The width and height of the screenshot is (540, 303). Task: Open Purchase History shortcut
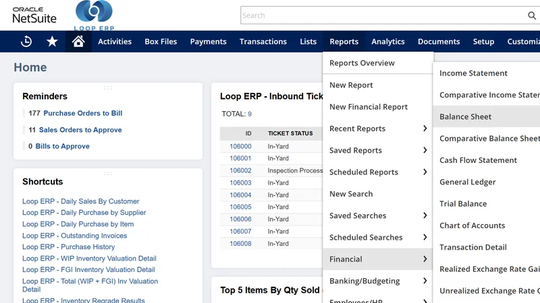pos(69,247)
